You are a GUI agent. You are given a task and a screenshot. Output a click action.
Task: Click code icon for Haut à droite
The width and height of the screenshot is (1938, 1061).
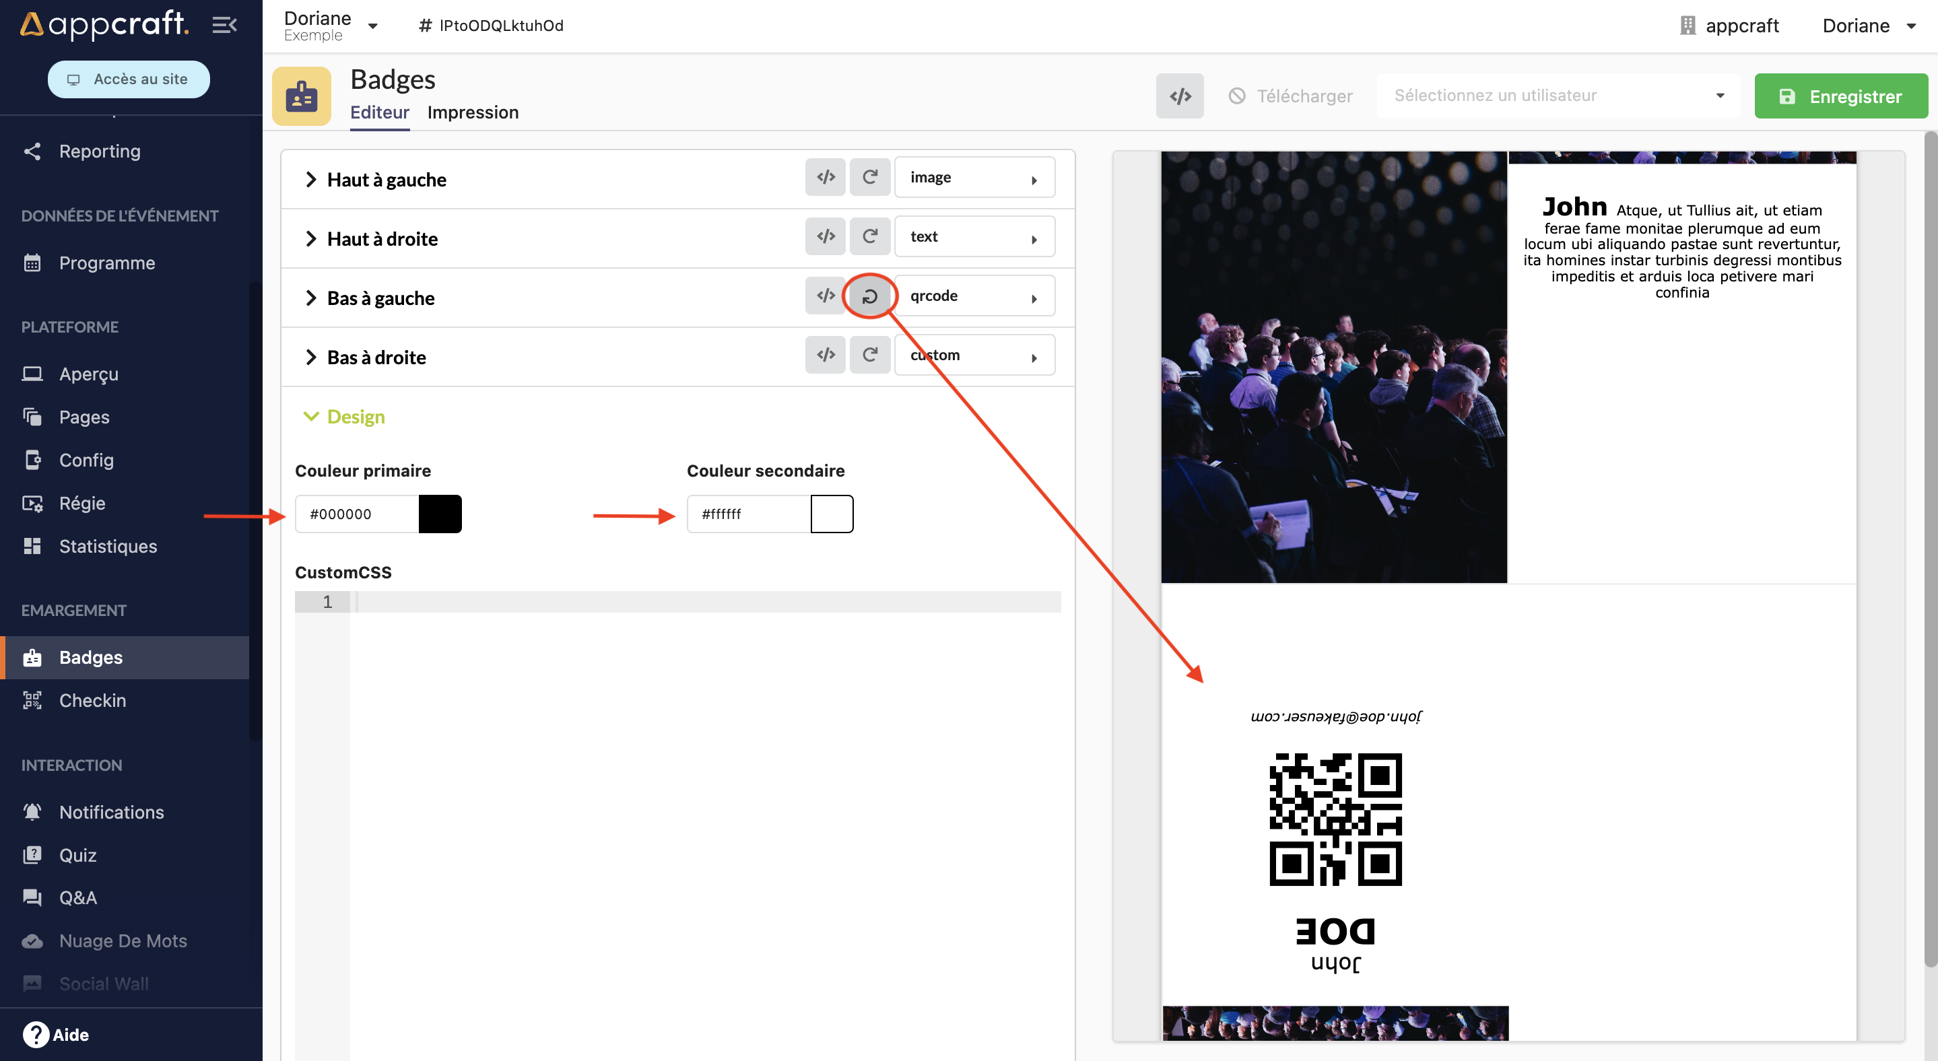click(x=826, y=237)
